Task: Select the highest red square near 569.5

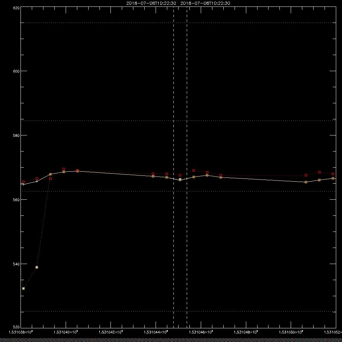Action: [x=64, y=169]
